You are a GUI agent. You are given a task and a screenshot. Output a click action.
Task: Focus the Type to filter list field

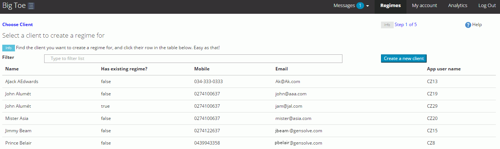193,58
